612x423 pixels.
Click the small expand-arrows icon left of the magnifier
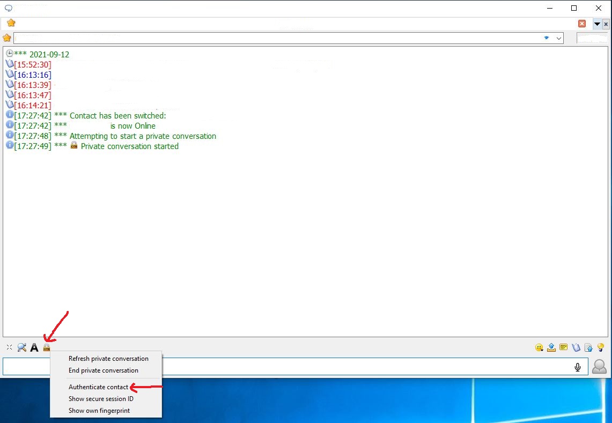point(9,347)
